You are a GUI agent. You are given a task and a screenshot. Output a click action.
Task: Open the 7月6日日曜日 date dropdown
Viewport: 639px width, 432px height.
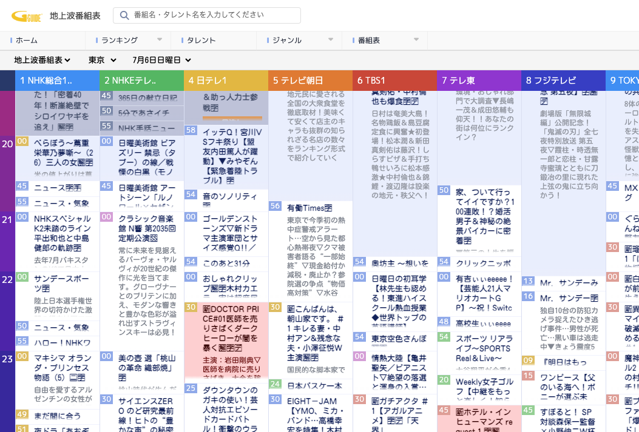(162, 60)
